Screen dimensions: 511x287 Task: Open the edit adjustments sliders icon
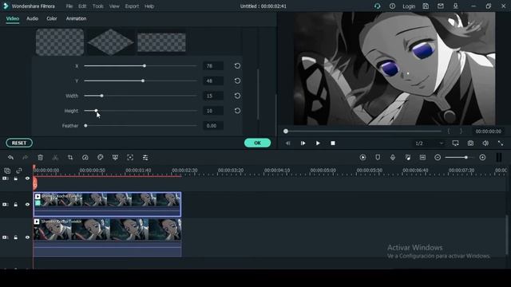[x=145, y=158]
